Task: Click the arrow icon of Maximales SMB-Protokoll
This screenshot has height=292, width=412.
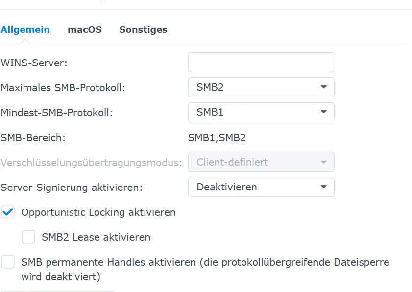Action: pyautogui.click(x=324, y=87)
